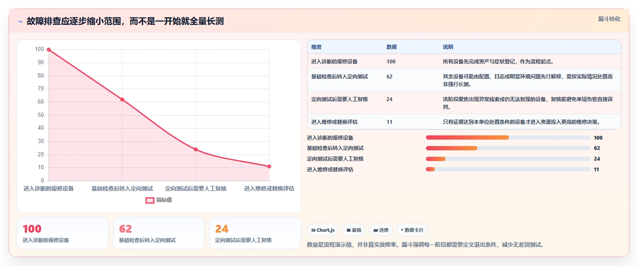Click the lightning icon beside the title
Image resolution: width=638 pixels, height=266 pixels.
tap(20, 21)
